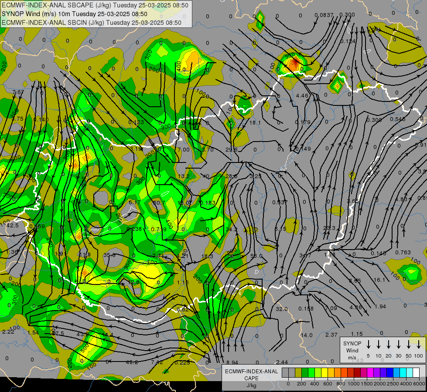Viewport: 427px width, 392px height.
Task: Click the map value 48.2
Action: pos(132,362)
